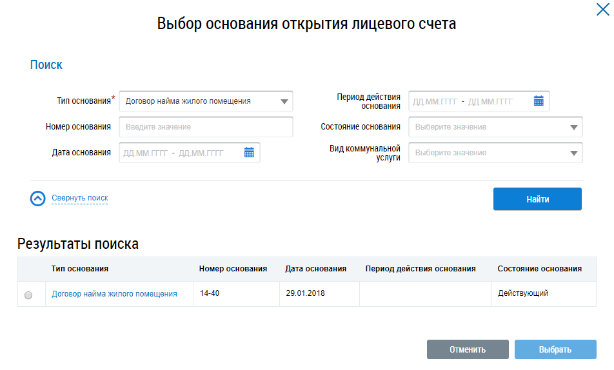614x370 pixels.
Task: Open calendar for Дата основания field
Action: (249, 153)
